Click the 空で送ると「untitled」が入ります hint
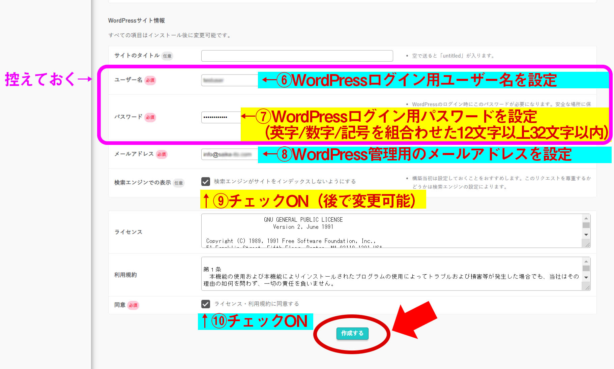Screen dimensions: 614x369 [x=454, y=56]
